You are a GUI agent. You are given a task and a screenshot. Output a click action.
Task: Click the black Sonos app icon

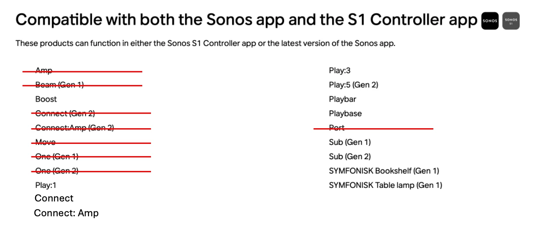(x=490, y=21)
